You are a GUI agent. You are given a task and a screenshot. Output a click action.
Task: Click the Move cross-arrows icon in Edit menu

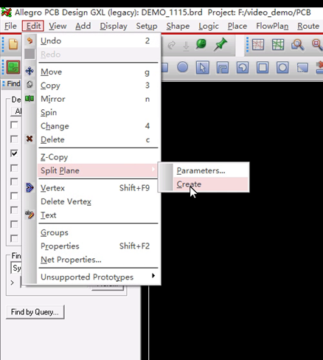[x=29, y=71]
